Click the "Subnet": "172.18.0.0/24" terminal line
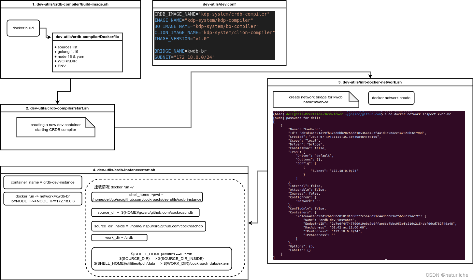The height and width of the screenshot is (280, 473). (334, 171)
